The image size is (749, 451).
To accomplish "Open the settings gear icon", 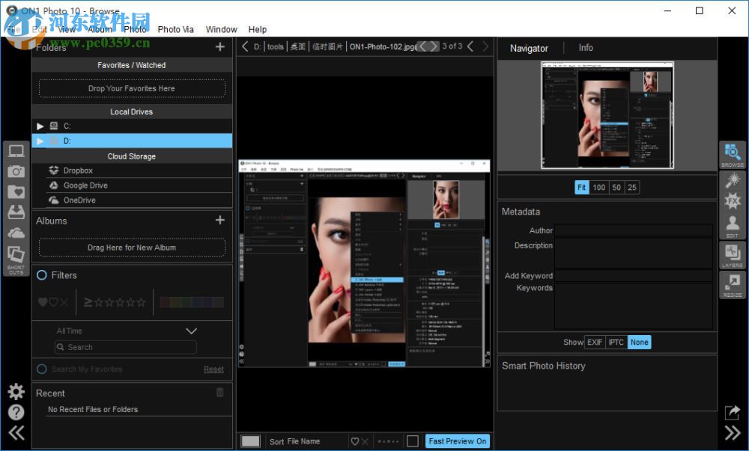I will [16, 391].
